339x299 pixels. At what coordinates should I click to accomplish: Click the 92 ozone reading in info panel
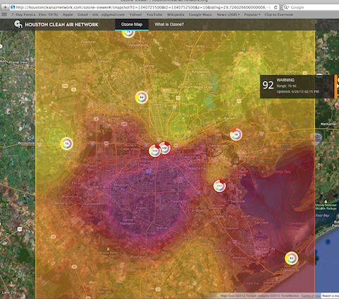(268, 85)
